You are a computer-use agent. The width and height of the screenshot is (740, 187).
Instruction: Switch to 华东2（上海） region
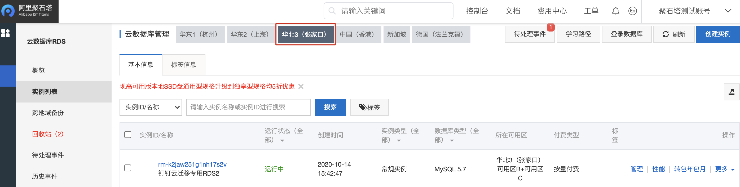pyautogui.click(x=251, y=34)
